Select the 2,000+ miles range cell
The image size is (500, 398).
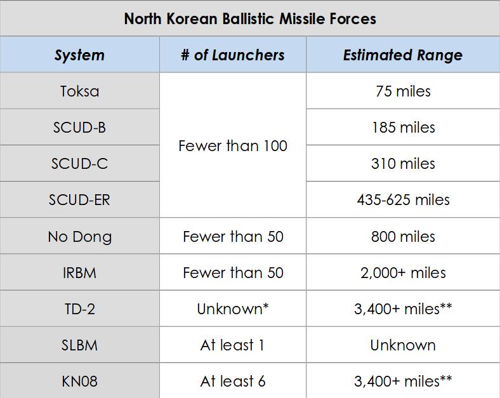point(403,273)
